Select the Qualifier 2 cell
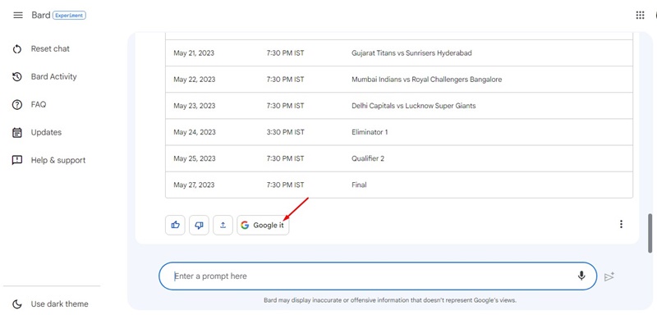657x315 pixels. (x=368, y=158)
